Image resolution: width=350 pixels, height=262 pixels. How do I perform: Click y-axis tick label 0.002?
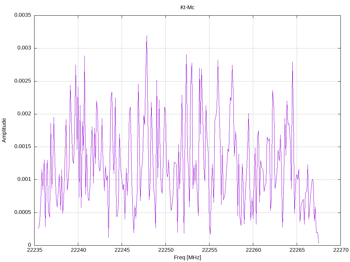coord(24,114)
